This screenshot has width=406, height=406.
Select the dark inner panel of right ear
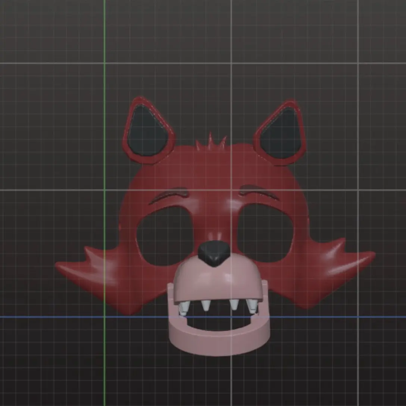[x=282, y=133]
